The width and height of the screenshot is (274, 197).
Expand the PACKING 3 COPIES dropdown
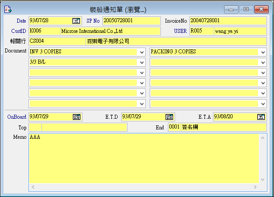pos(263,52)
